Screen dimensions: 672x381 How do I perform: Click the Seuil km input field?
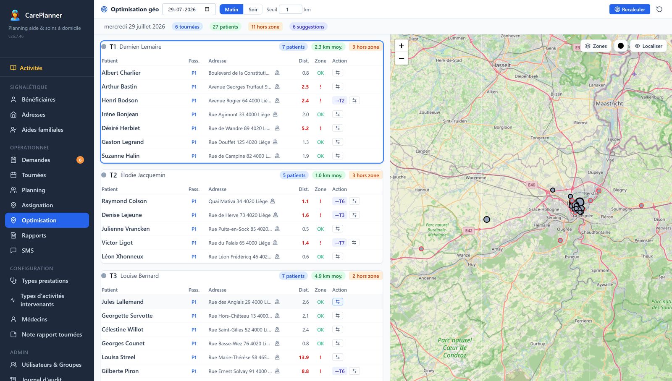[291, 9]
